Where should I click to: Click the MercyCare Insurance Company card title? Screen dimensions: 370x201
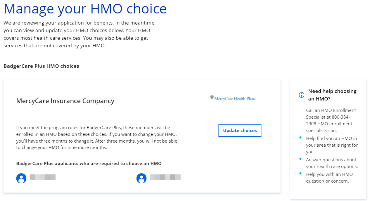click(x=65, y=101)
